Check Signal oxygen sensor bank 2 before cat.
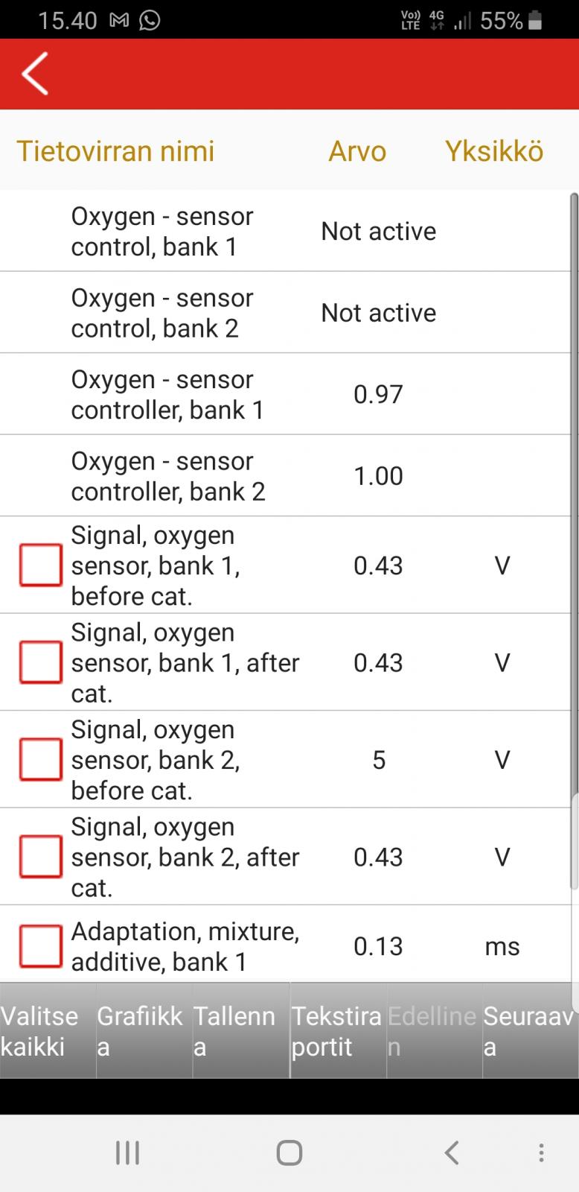This screenshot has width=579, height=1192. coord(40,759)
